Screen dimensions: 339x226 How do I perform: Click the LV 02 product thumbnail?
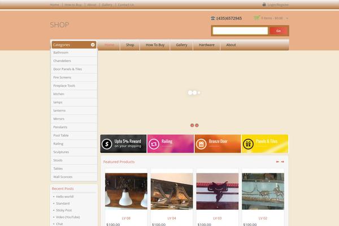[263, 191]
